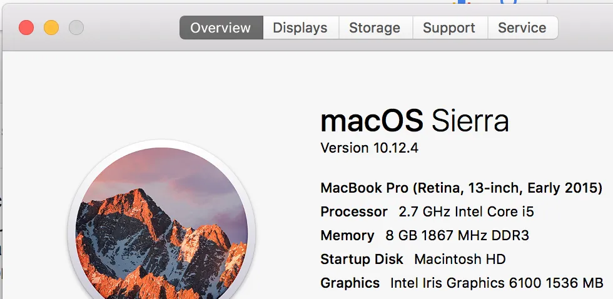The image size is (613, 299).
Task: Click the Graphics label
Action: (350, 283)
